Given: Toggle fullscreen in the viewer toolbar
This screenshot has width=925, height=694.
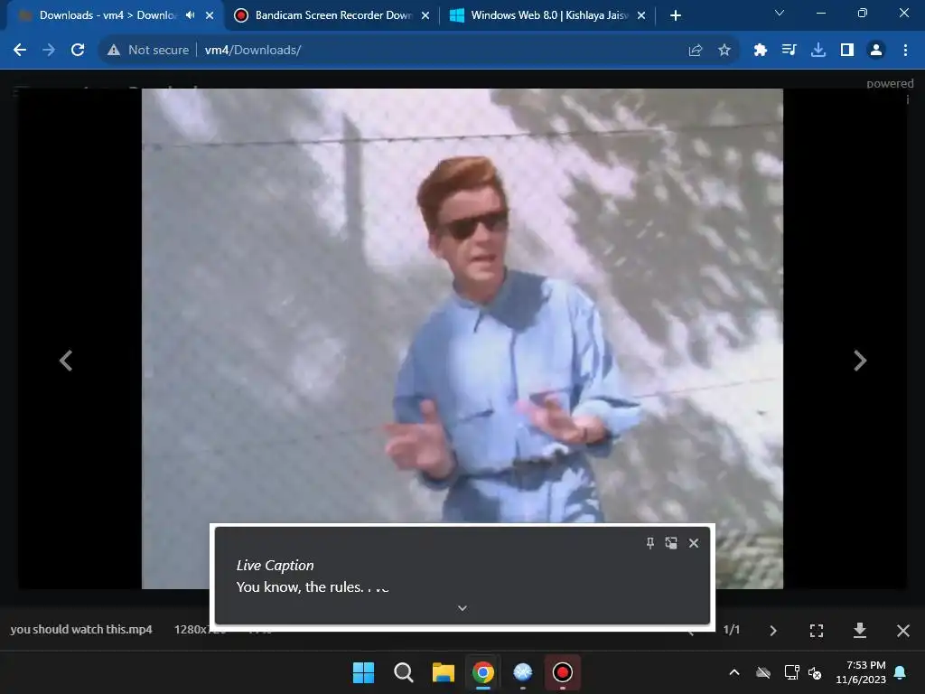Looking at the screenshot, I should coord(817,631).
